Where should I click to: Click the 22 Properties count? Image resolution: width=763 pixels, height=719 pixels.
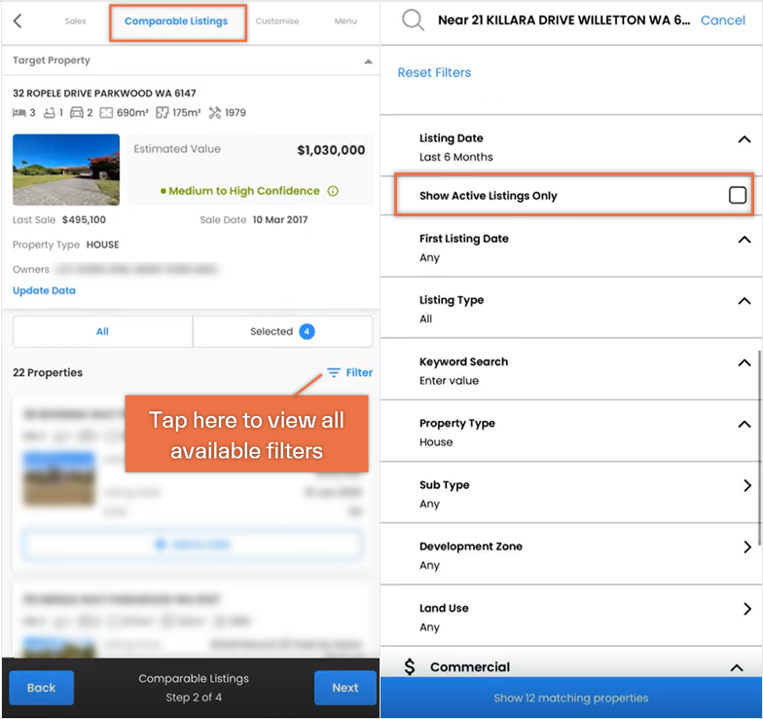pyautogui.click(x=48, y=372)
